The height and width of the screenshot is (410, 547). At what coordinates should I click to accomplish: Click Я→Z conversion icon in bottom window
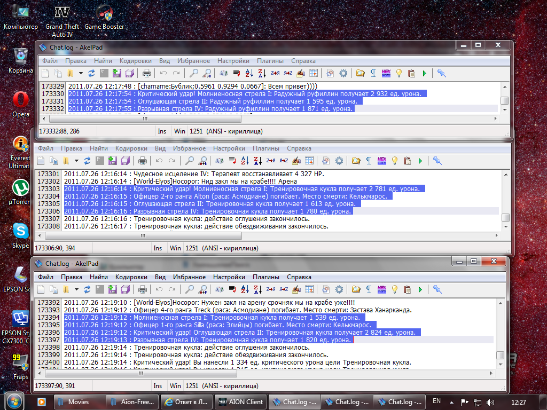coord(284,289)
